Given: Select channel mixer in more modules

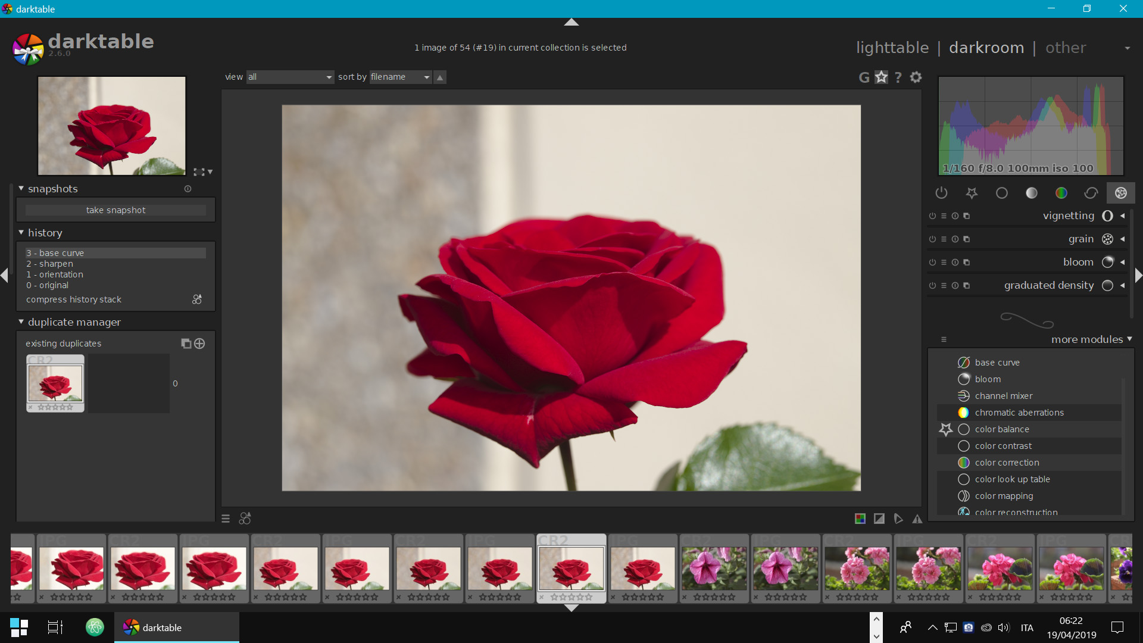Looking at the screenshot, I should click(1029, 396).
